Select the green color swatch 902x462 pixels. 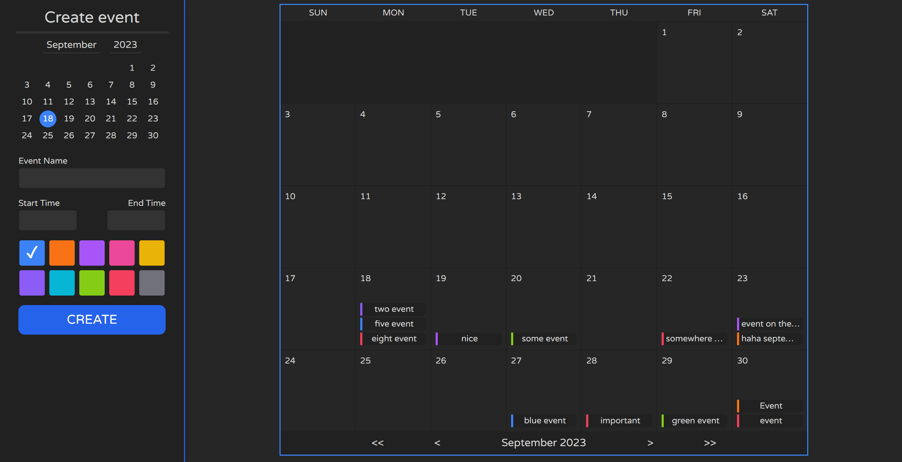(x=92, y=283)
